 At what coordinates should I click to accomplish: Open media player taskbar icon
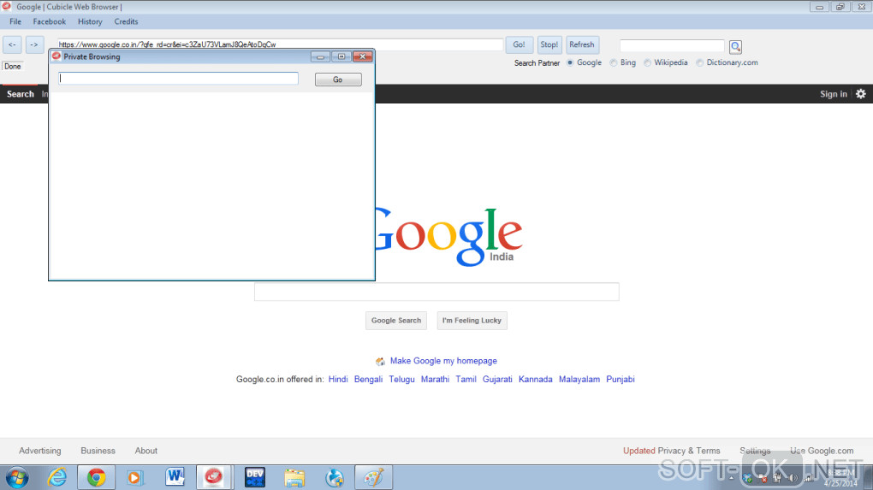pos(134,477)
